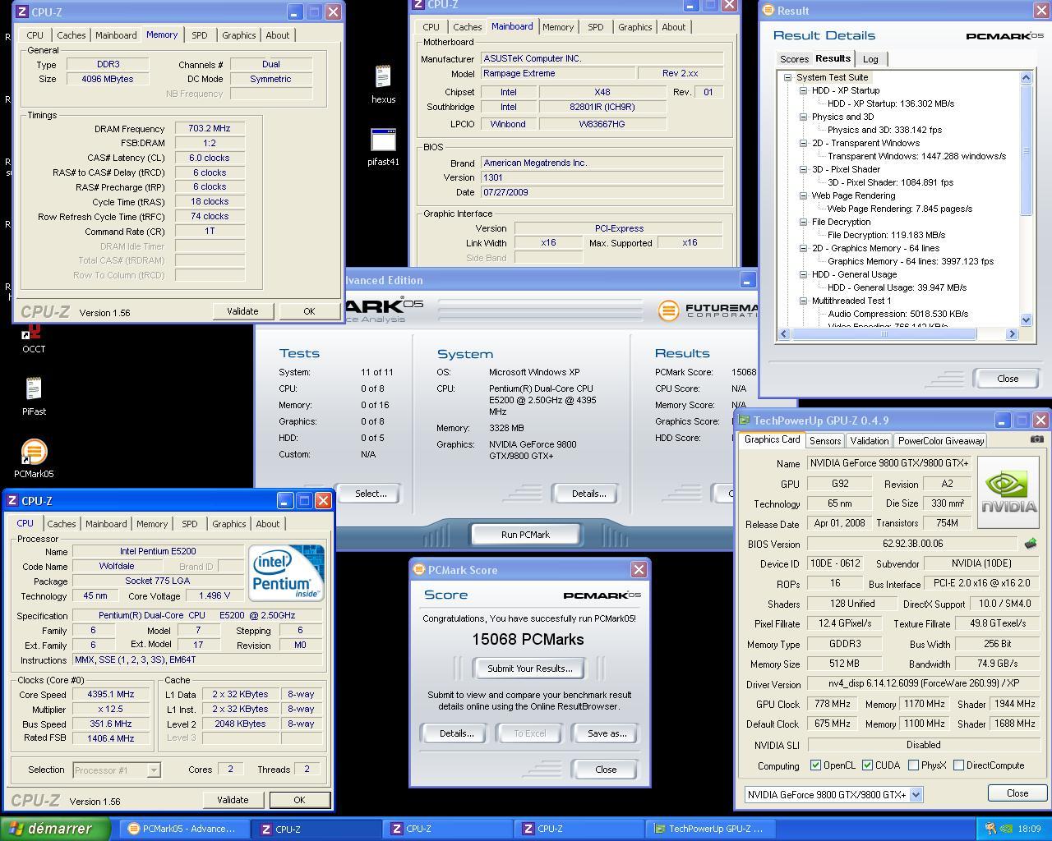Click Close button in GPU-Z window
The image size is (1052, 841).
(x=1017, y=793)
